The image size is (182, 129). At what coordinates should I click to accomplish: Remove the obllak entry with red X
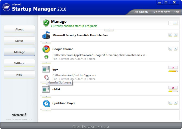tap(173, 88)
